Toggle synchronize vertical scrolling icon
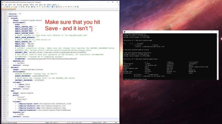222x124 pixels. point(42,7)
